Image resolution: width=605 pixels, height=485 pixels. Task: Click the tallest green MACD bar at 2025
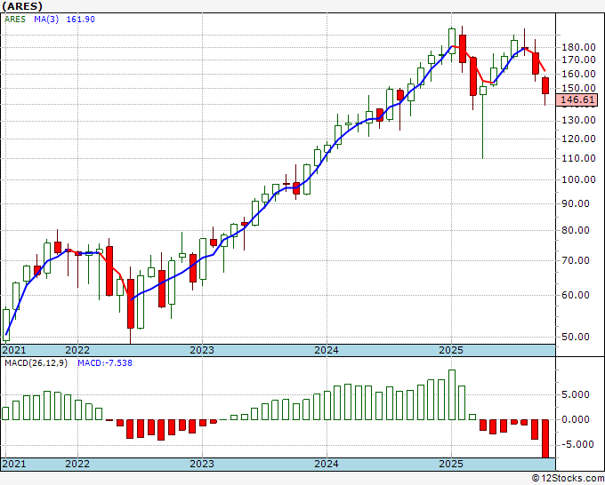coord(451,395)
